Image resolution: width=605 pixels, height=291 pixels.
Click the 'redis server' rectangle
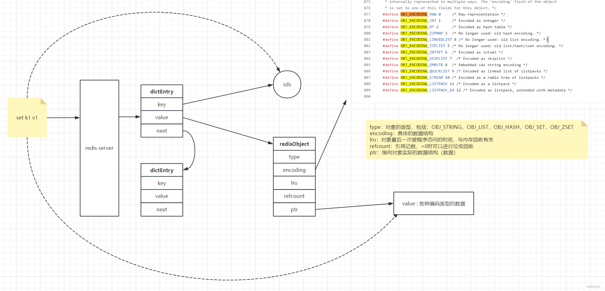pyautogui.click(x=99, y=148)
